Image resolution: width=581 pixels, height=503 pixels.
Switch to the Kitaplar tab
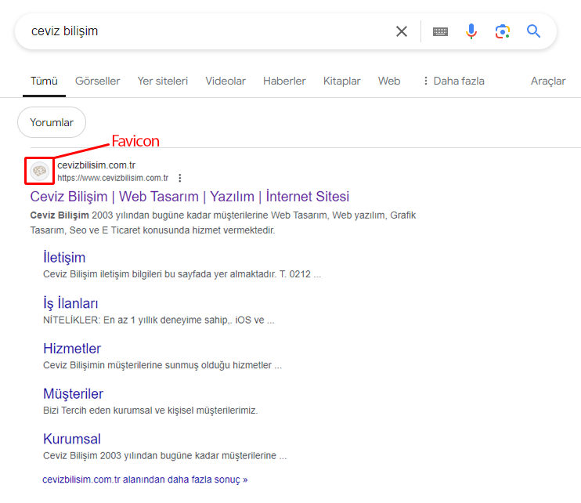click(x=341, y=81)
